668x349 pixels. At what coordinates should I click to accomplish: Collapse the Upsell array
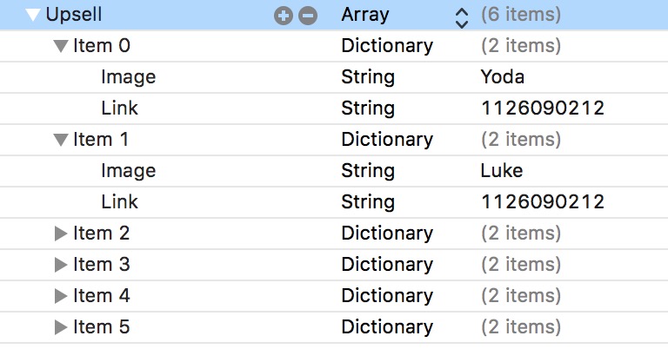pyautogui.click(x=34, y=16)
